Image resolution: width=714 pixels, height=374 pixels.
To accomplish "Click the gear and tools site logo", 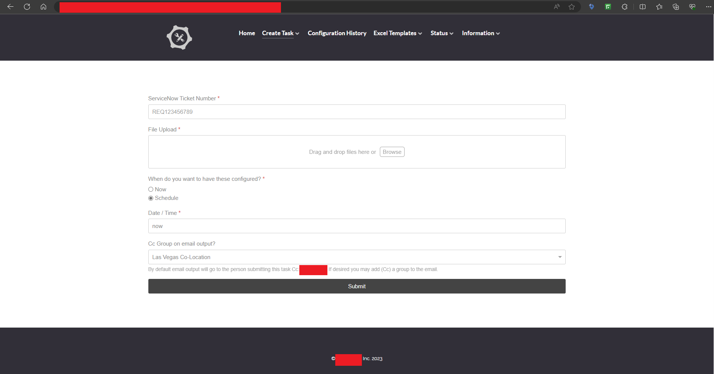I will tap(179, 37).
